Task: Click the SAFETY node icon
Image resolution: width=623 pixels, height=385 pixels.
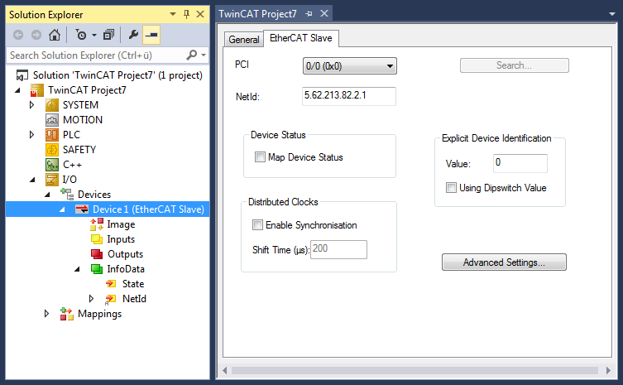Action: click(52, 150)
